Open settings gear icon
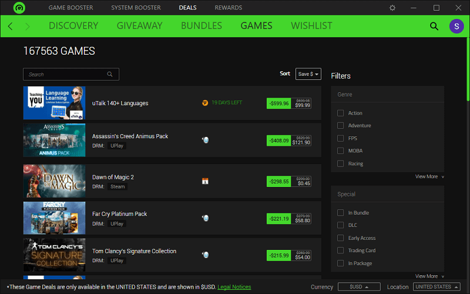This screenshot has width=470, height=294. click(392, 8)
